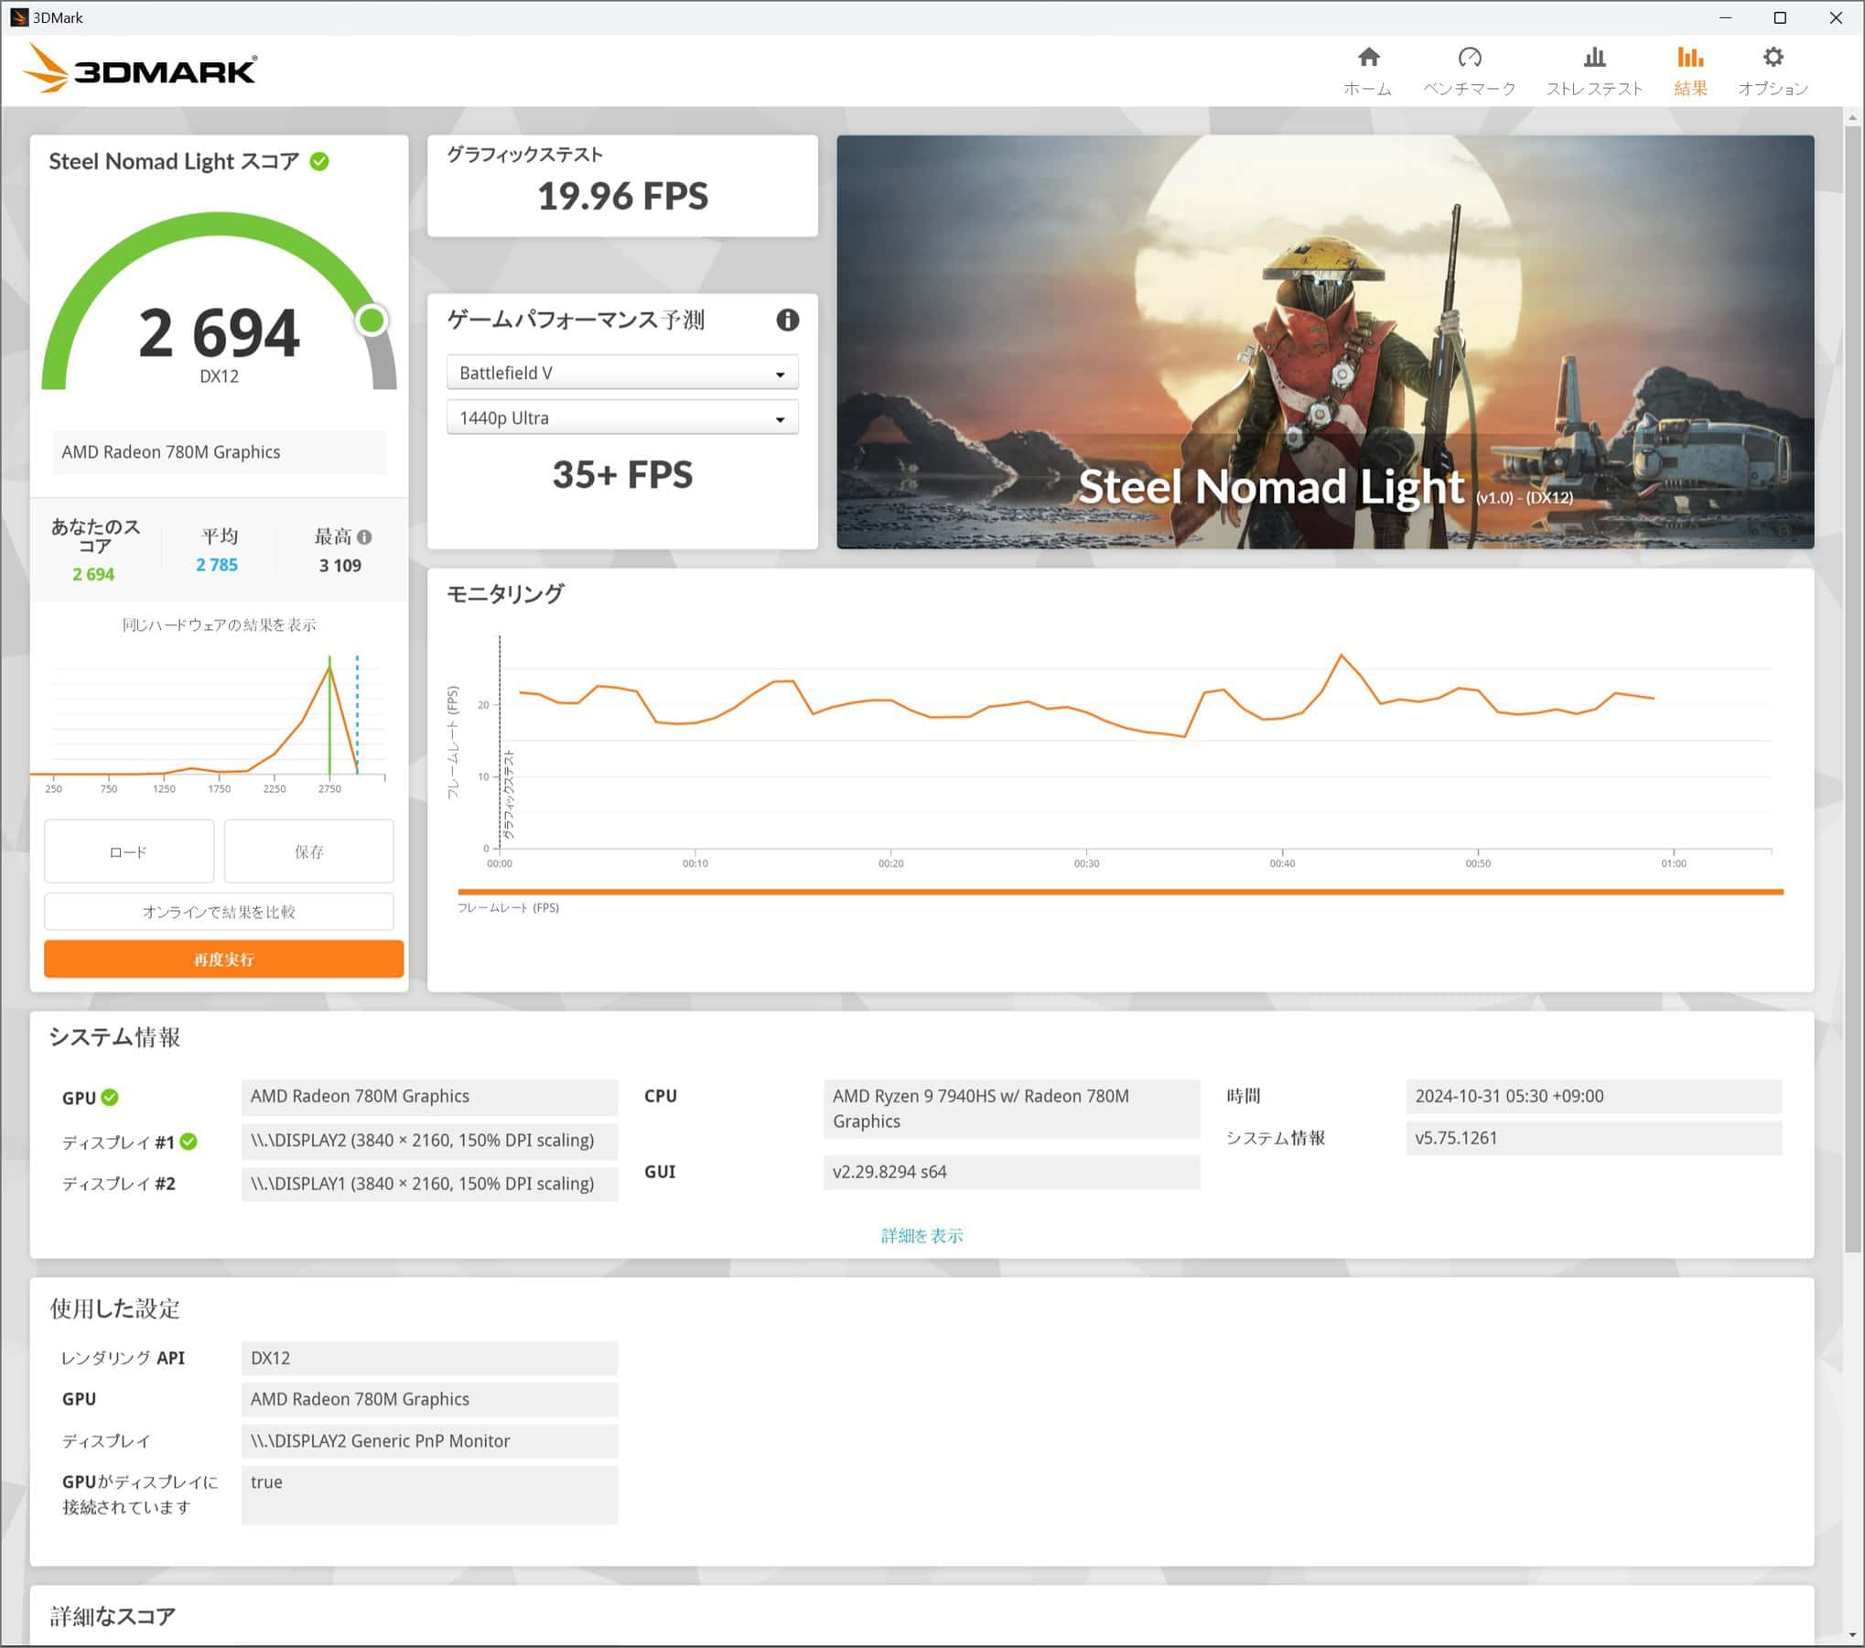This screenshot has height=1648, width=1865.
Task: Click the green validation checkmark beside score title
Action: [x=319, y=162]
